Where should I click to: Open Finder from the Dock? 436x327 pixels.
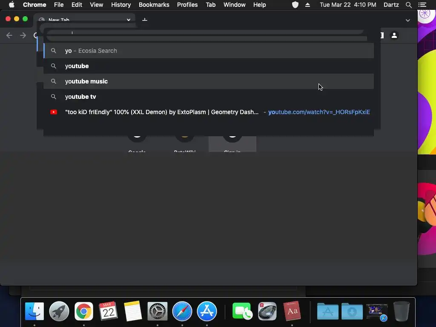point(34,311)
